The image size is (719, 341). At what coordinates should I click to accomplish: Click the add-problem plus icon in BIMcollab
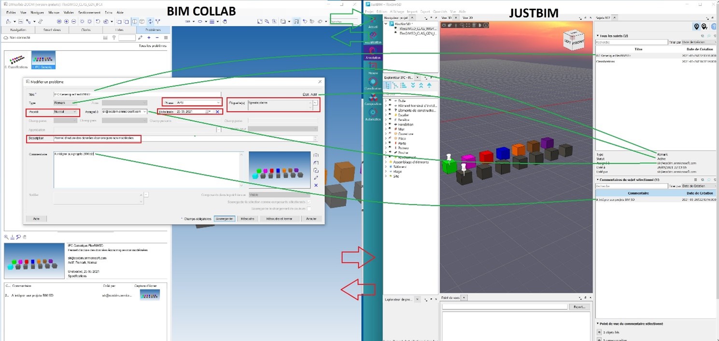pyautogui.click(x=149, y=38)
